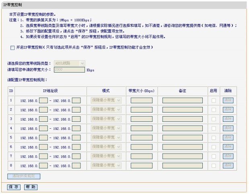
Task: Click the remark field in row 8
Action: [182, 165]
